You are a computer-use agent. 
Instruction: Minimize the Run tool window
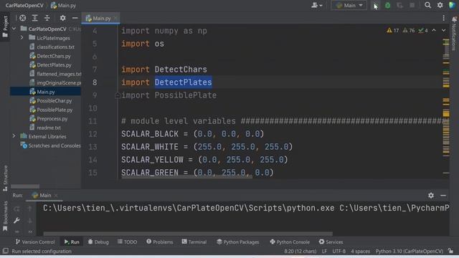443,196
